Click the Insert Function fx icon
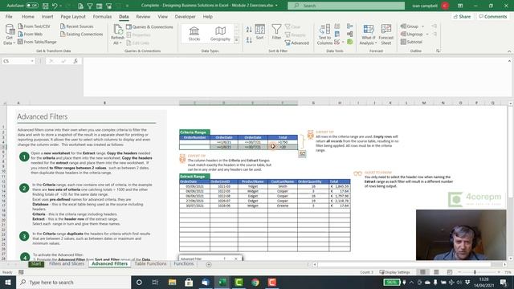514x289 pixels. tap(75, 61)
